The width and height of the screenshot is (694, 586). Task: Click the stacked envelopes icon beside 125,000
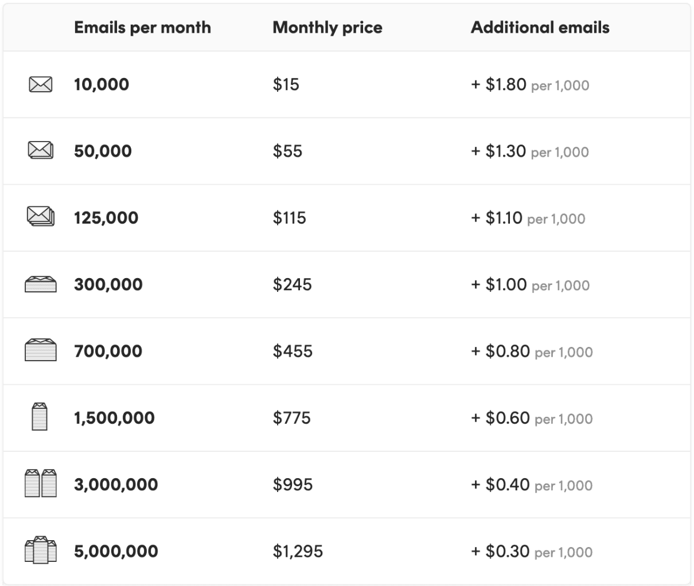tap(41, 217)
